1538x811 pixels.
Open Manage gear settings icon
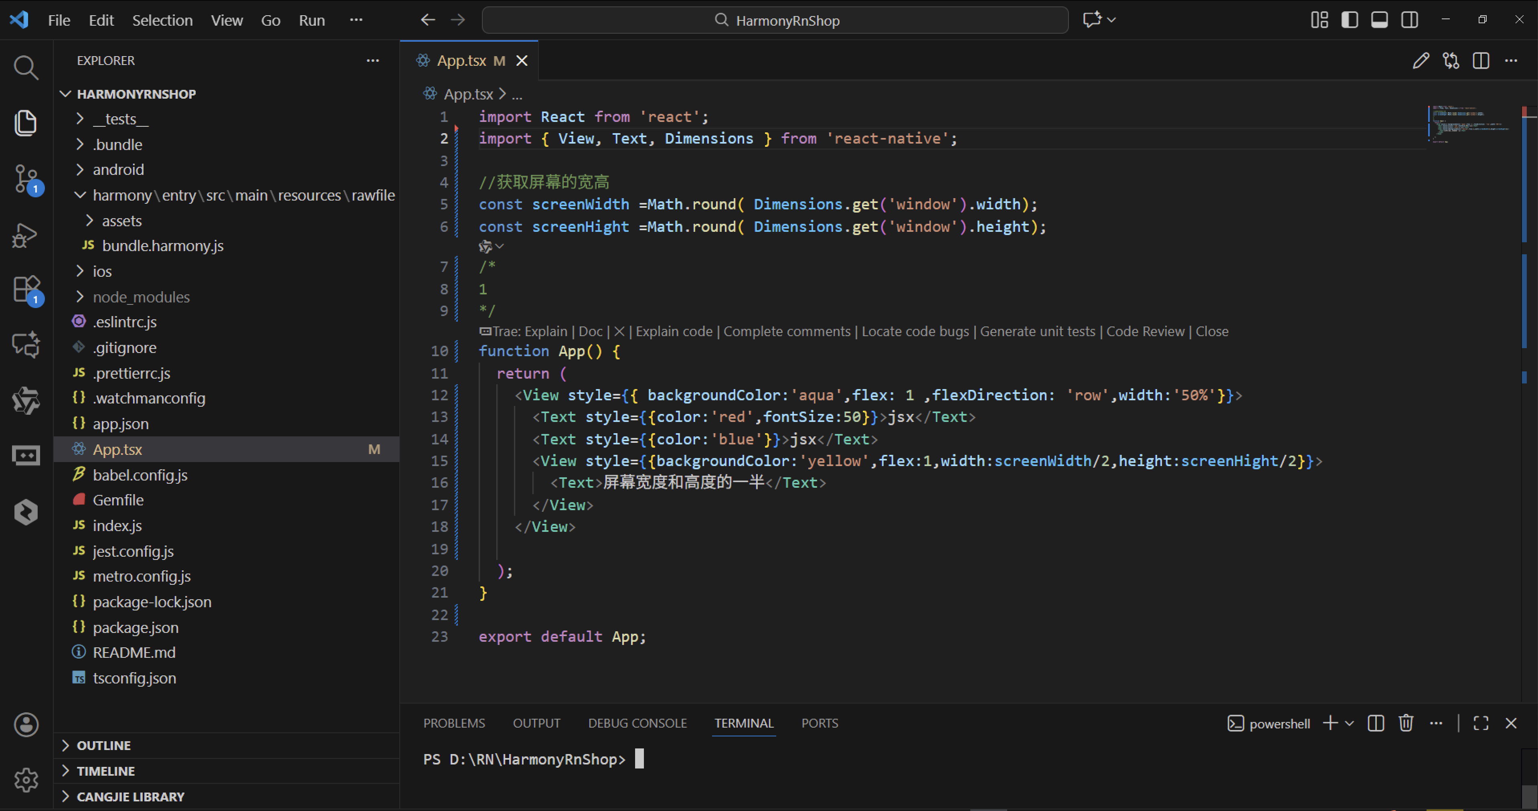point(26,779)
